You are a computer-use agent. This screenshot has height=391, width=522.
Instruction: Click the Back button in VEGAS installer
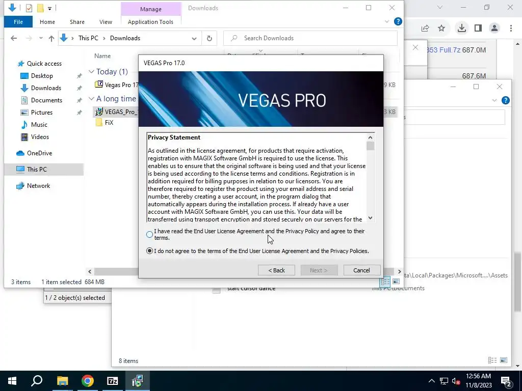pos(276,270)
